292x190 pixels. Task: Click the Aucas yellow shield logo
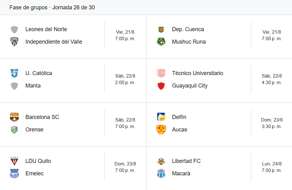click(161, 130)
